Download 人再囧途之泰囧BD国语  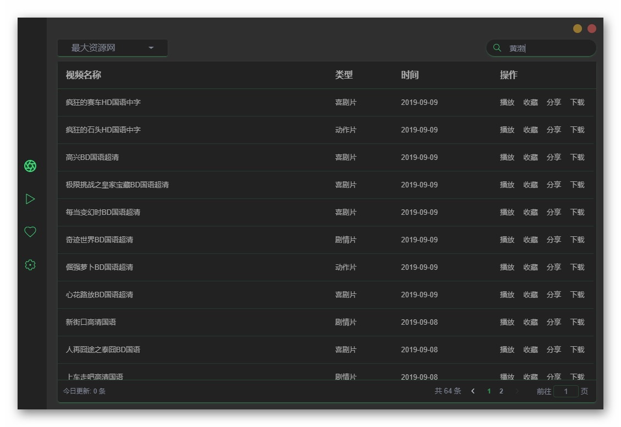[x=577, y=350]
